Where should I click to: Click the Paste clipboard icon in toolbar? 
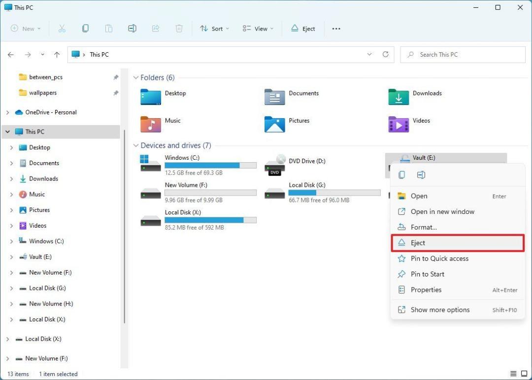pos(108,29)
